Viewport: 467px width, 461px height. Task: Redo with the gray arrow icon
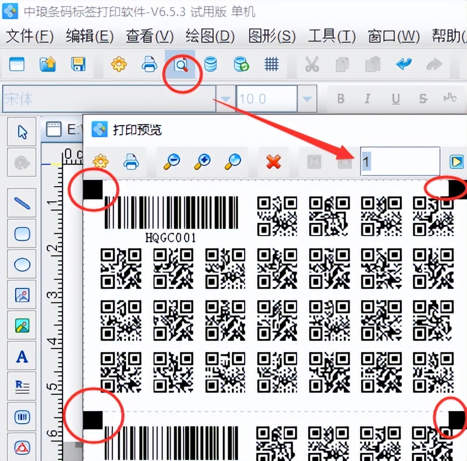point(434,64)
